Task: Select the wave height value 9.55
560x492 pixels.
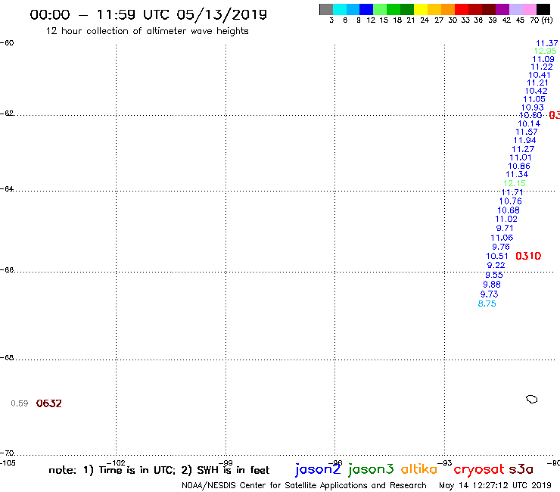Action: point(494,275)
